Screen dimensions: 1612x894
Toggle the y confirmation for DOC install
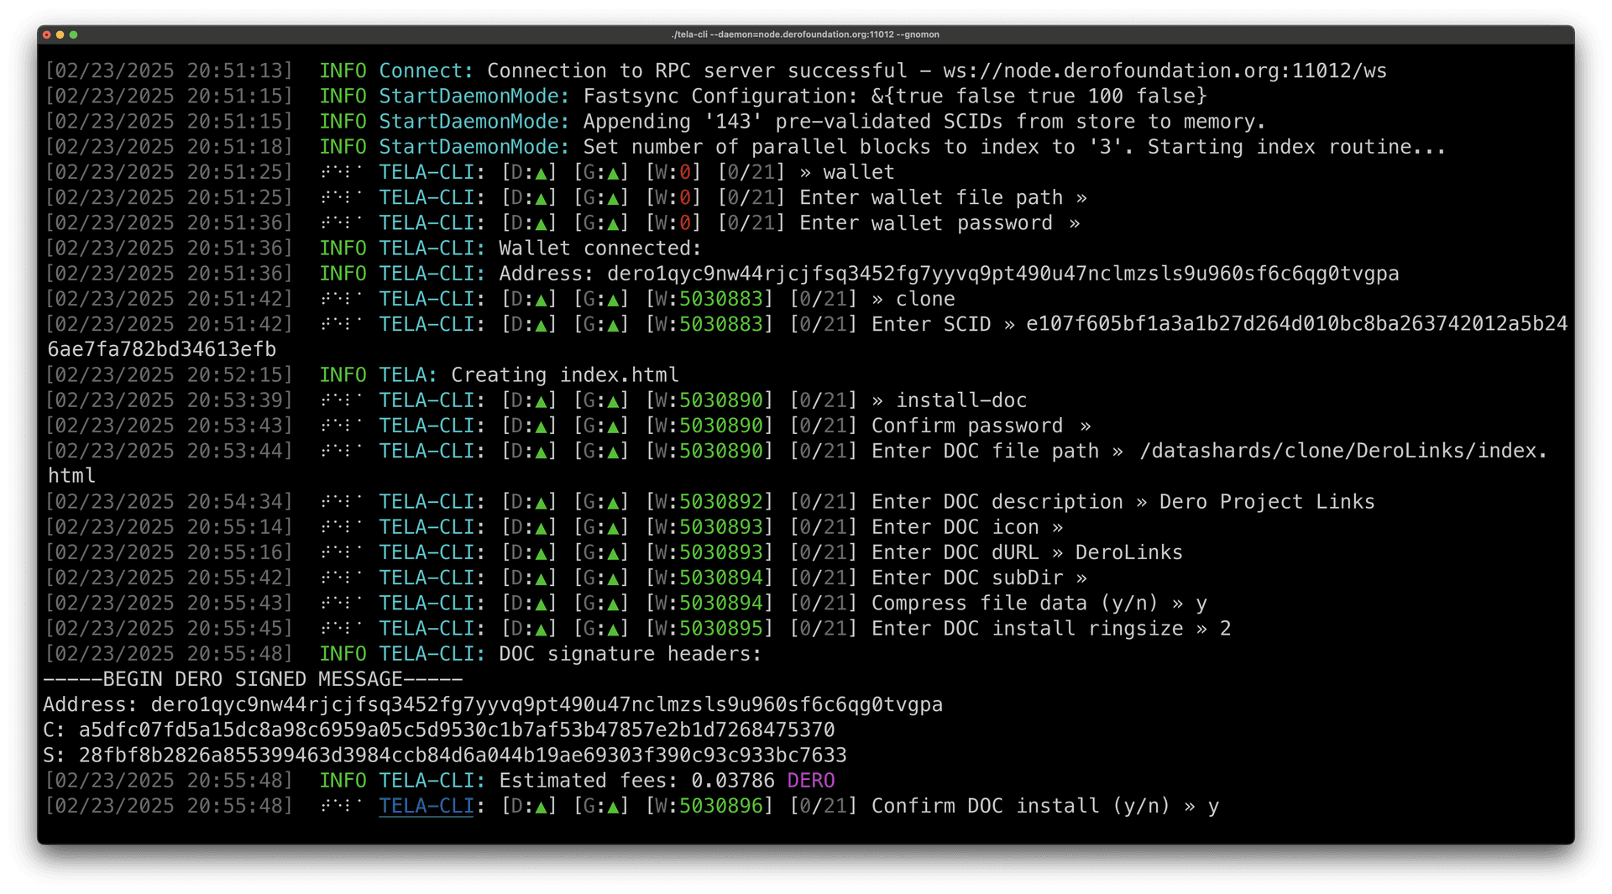(1214, 806)
